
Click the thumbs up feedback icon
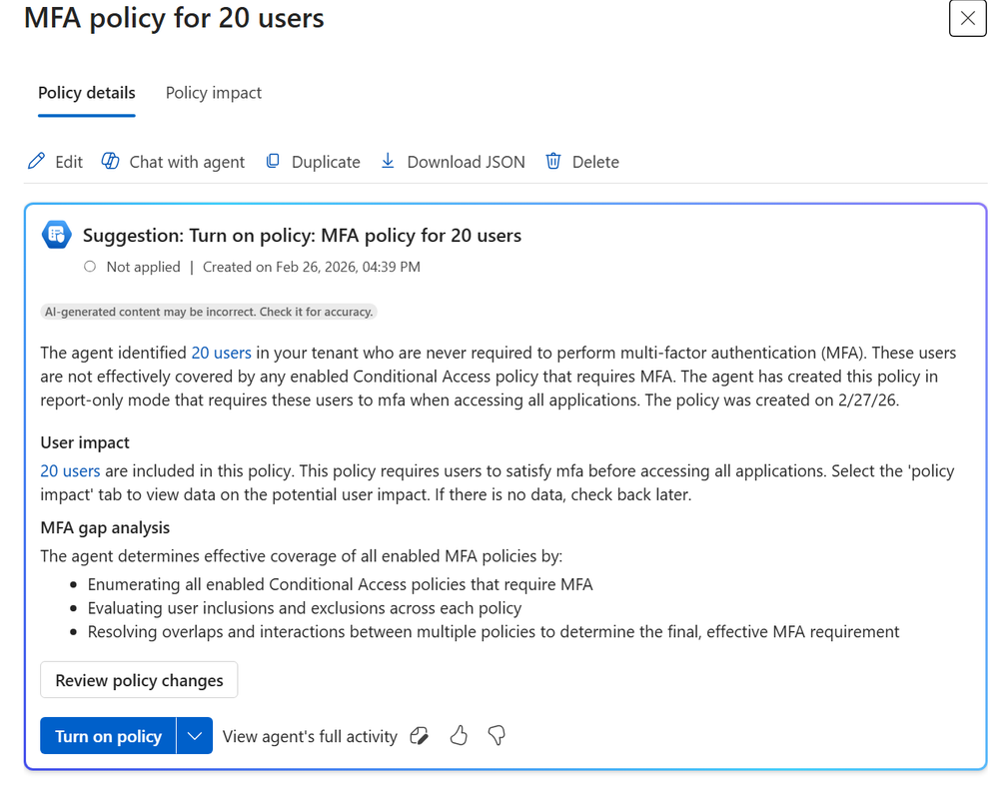coord(459,736)
